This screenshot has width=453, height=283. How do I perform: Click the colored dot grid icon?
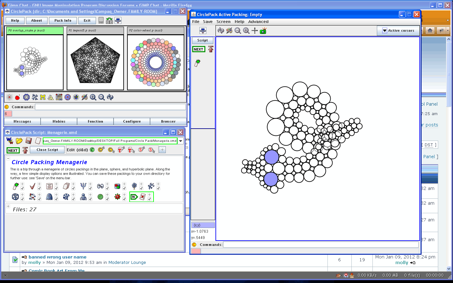coord(59,97)
